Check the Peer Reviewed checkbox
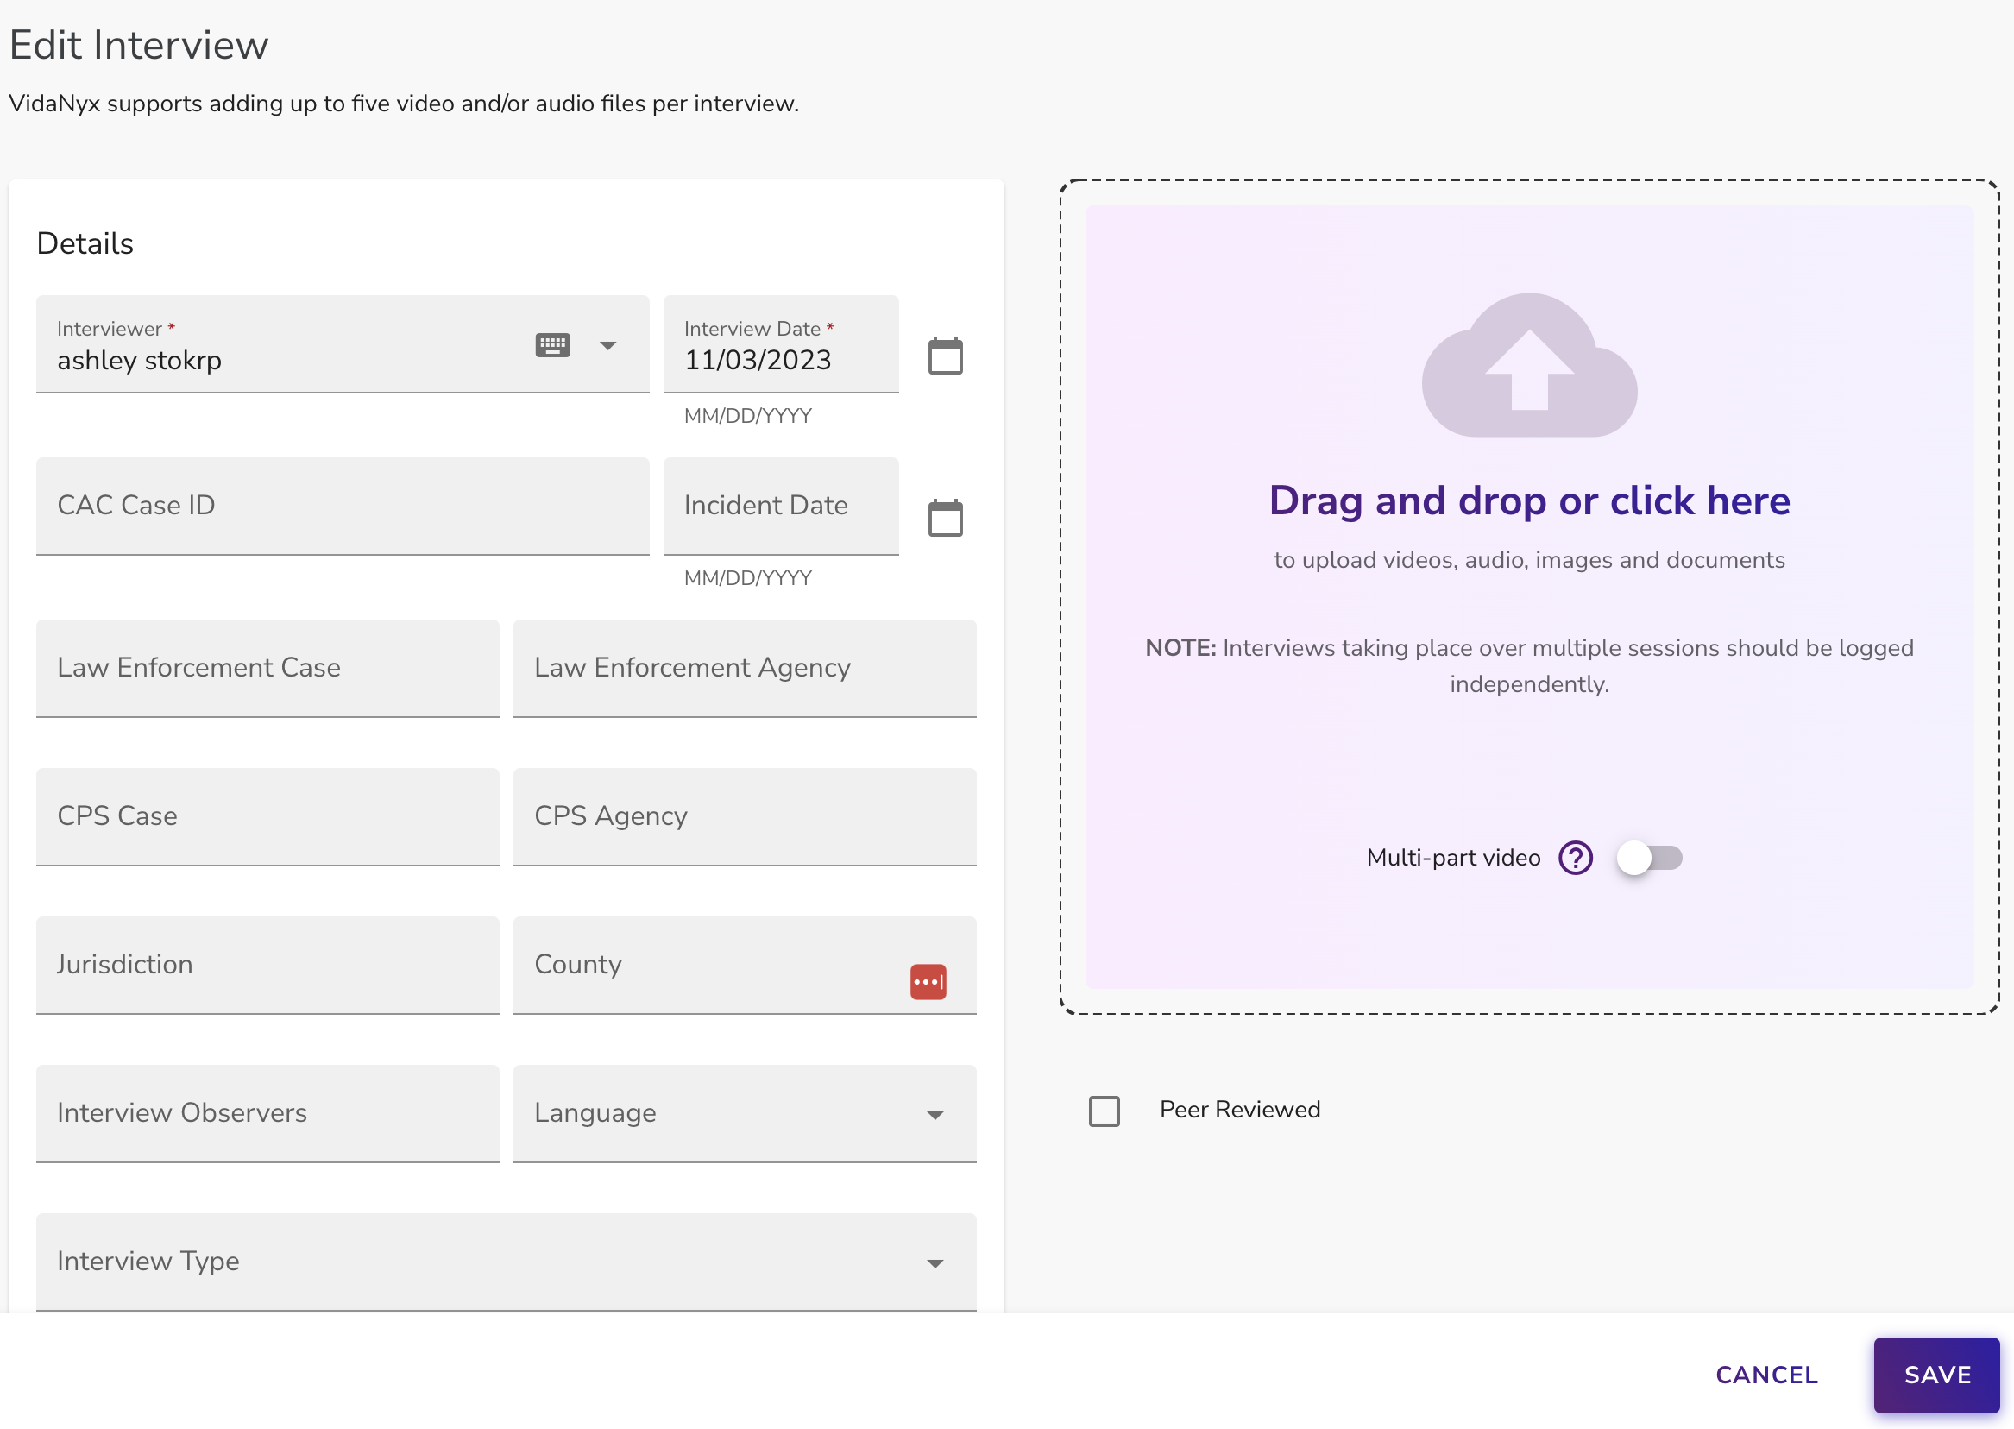Screen dimensions: 2014x1429 (x=1105, y=1111)
